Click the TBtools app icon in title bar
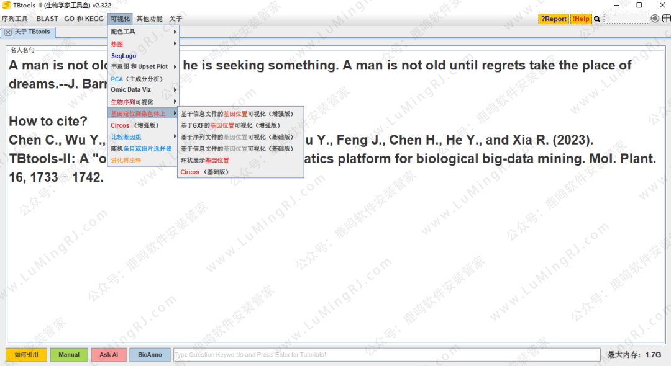 [6, 5]
